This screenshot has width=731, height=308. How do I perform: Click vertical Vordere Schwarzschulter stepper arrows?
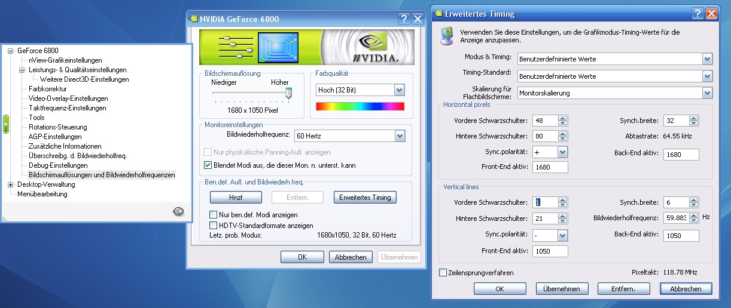(562, 202)
